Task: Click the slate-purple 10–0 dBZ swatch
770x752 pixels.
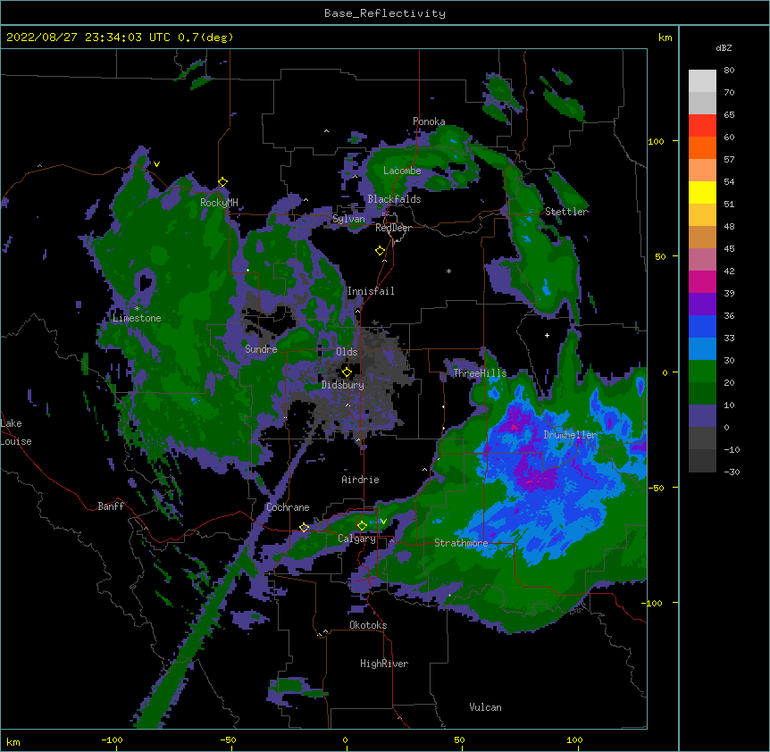Action: 702,416
